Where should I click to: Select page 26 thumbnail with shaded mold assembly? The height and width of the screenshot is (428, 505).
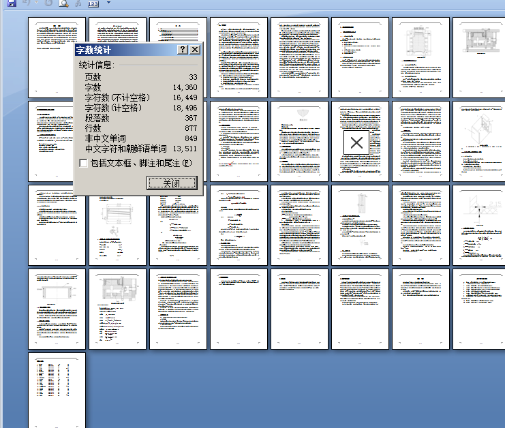point(117,309)
